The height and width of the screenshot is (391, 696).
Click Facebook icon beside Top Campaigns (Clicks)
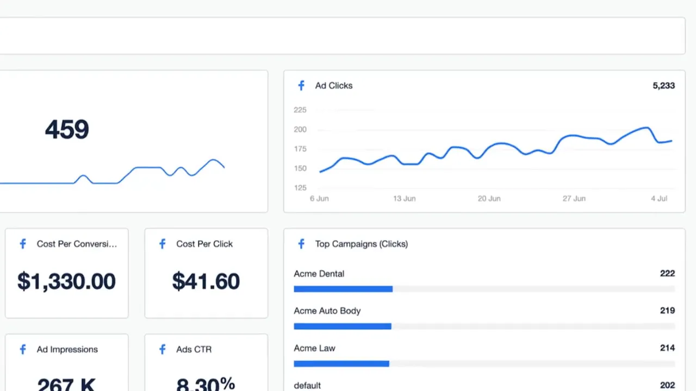(301, 244)
